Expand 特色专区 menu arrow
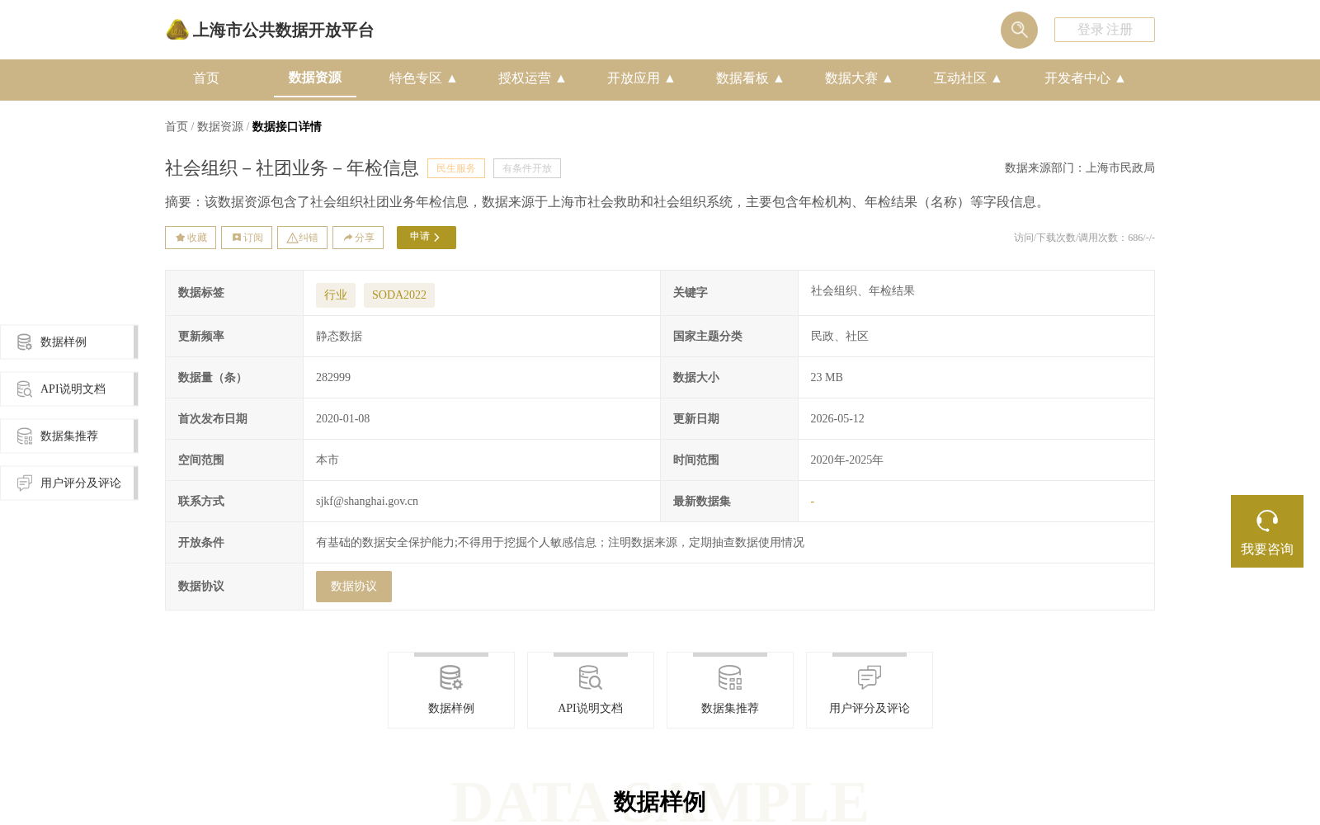This screenshot has width=1320, height=825. click(452, 78)
